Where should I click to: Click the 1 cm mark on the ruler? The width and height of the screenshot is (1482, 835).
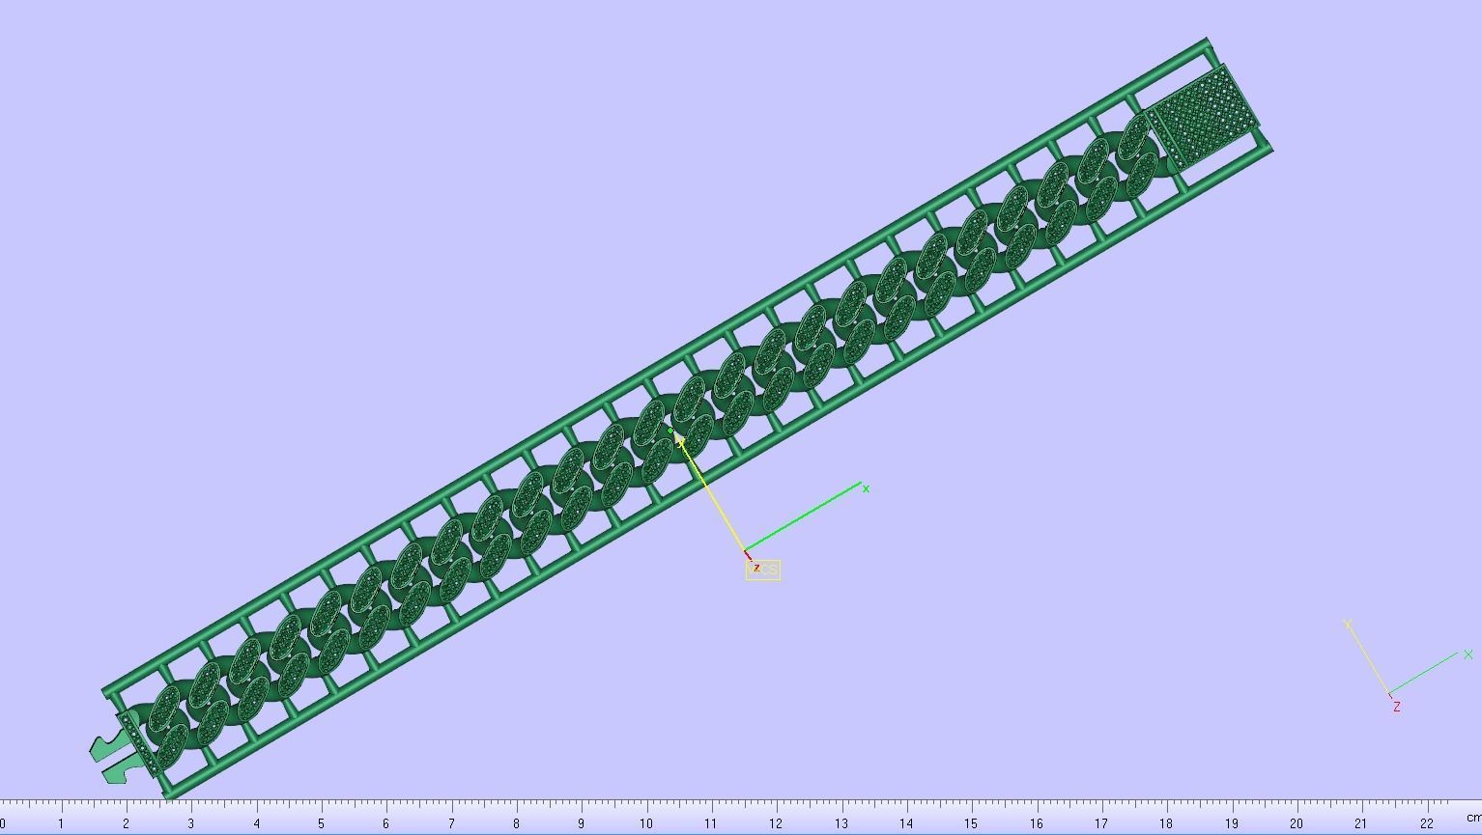[x=61, y=823]
